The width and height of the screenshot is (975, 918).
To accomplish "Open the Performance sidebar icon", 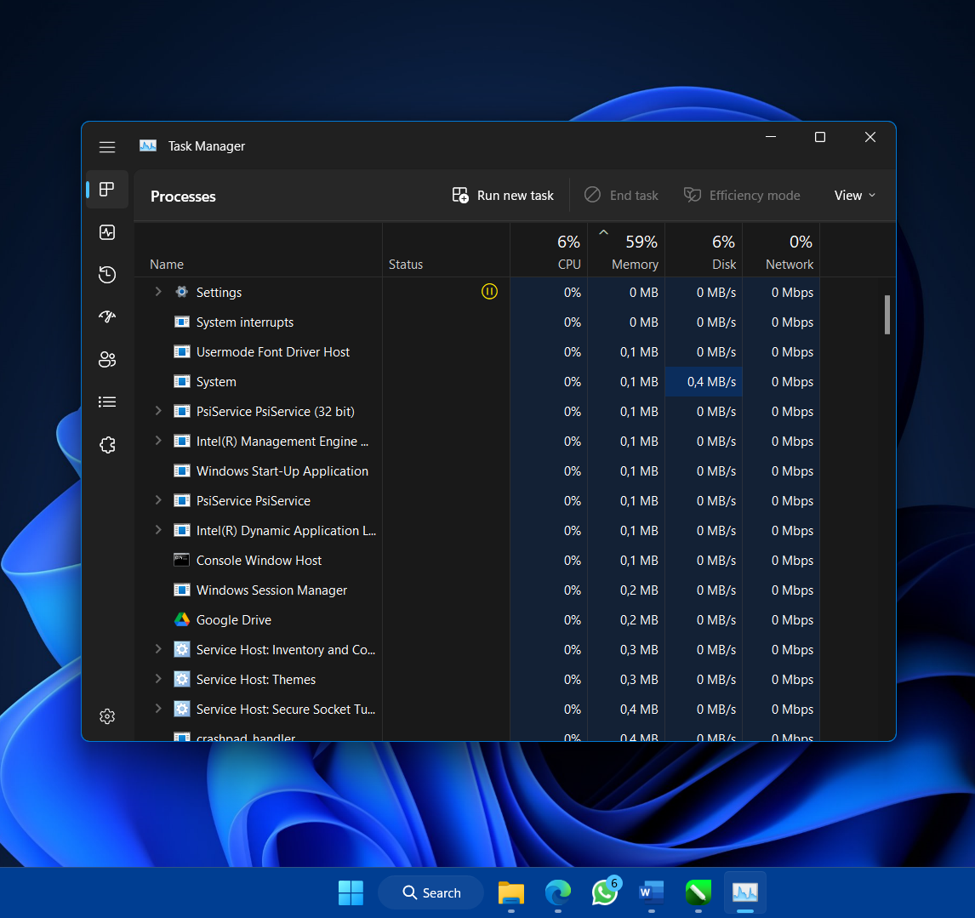I will point(107,232).
